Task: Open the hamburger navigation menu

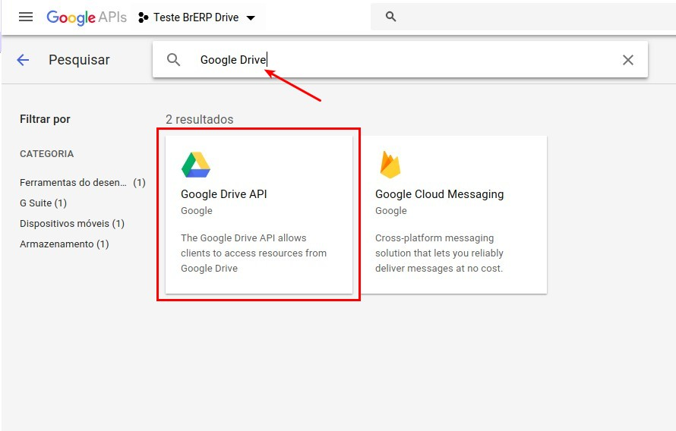Action: [26, 17]
